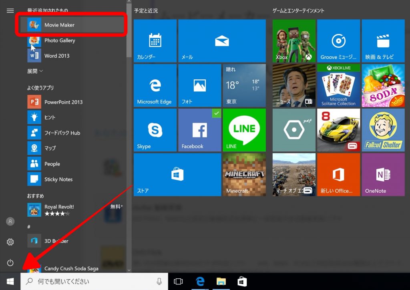Open the カレンダー calendar tile
This screenshot has width=410, height=290.
click(x=155, y=41)
